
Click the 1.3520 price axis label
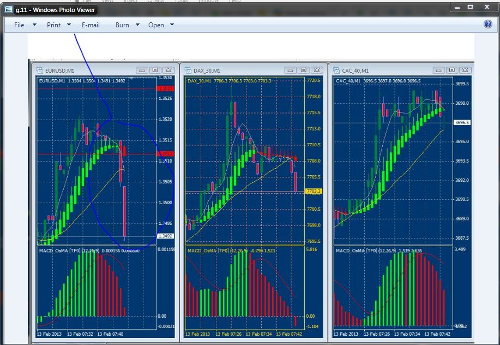(x=165, y=119)
